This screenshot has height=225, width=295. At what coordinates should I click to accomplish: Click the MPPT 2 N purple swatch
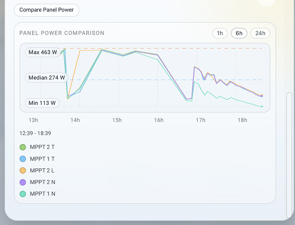click(x=23, y=182)
